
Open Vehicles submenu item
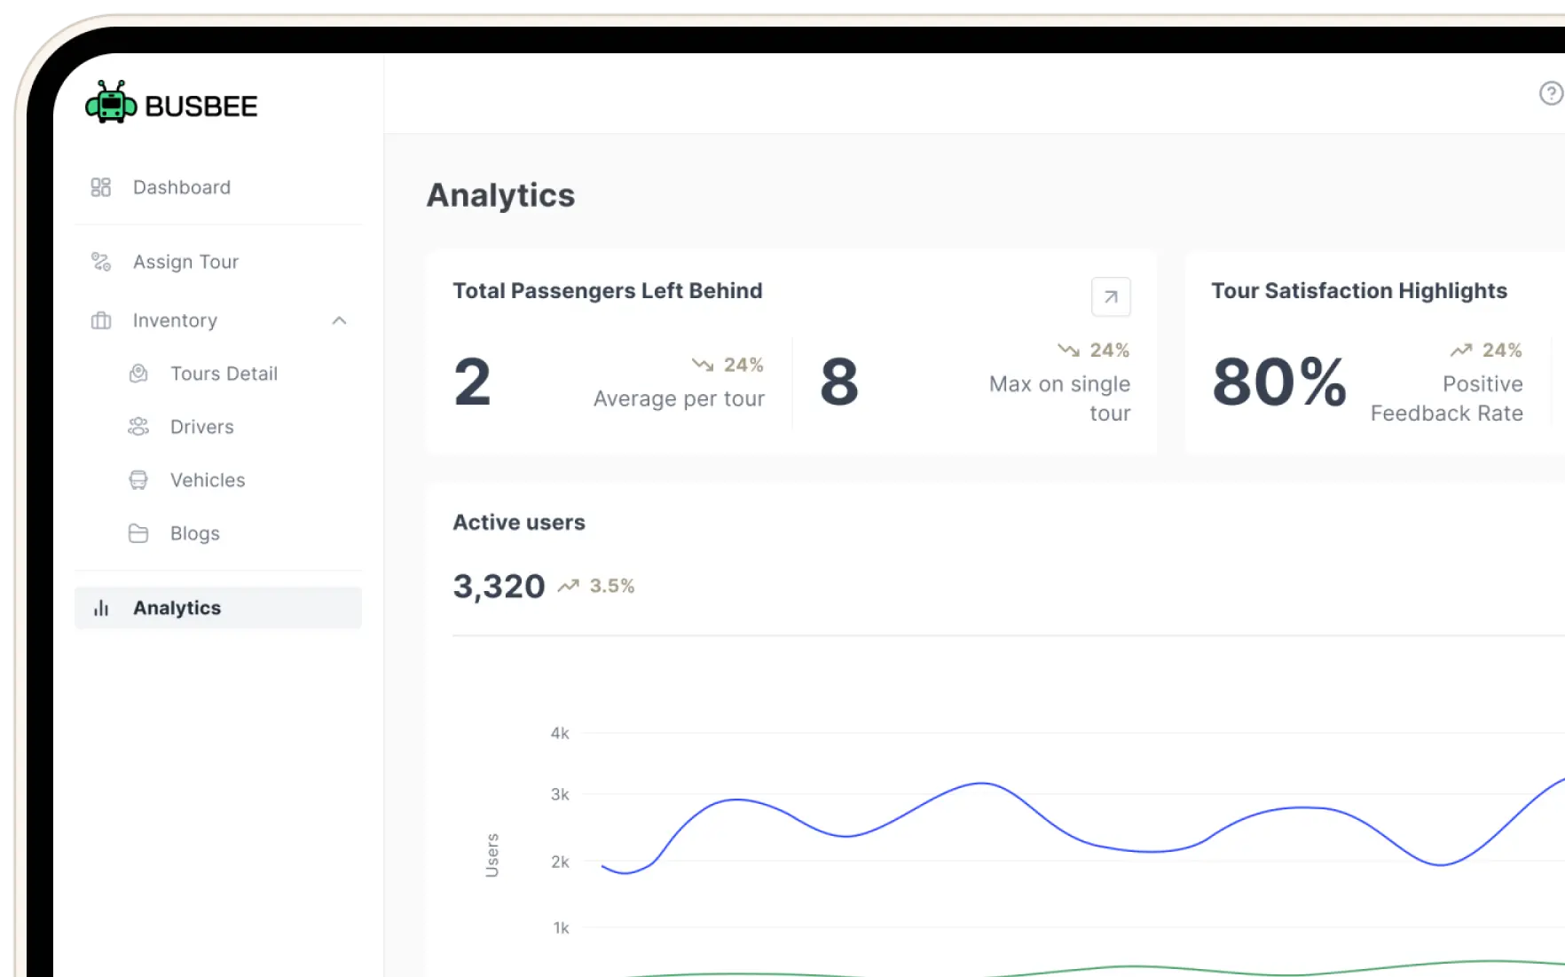click(208, 480)
